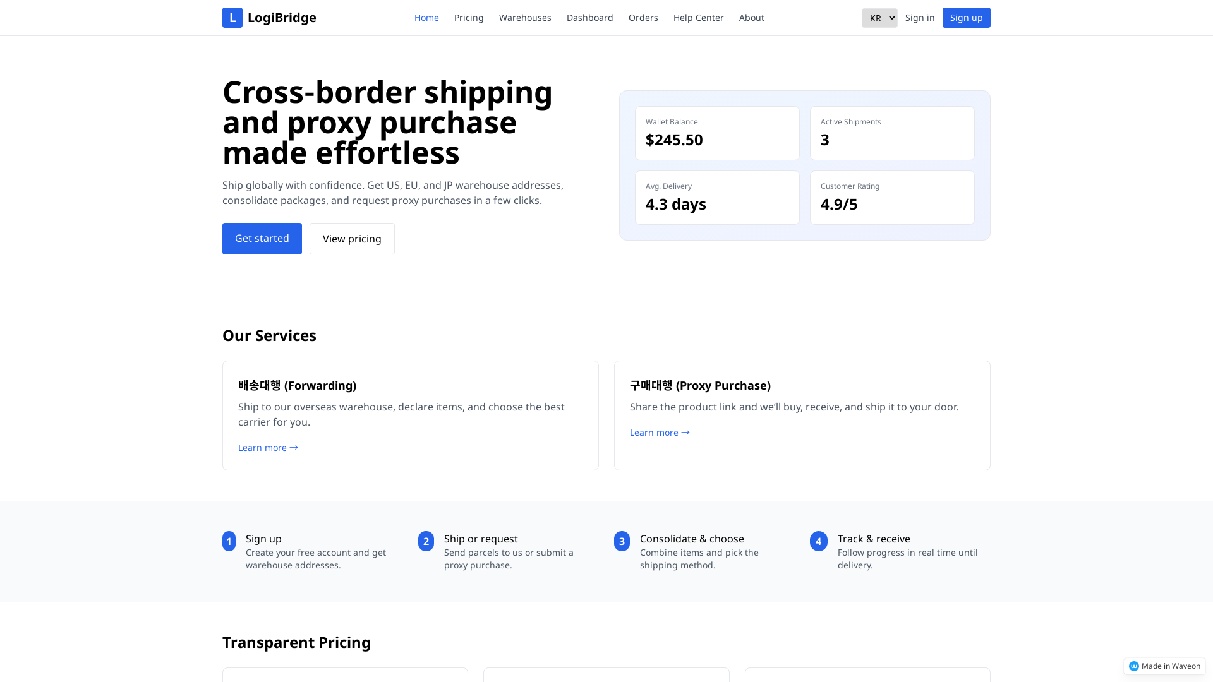Click the Sign in link
This screenshot has height=682, width=1213.
919,18
